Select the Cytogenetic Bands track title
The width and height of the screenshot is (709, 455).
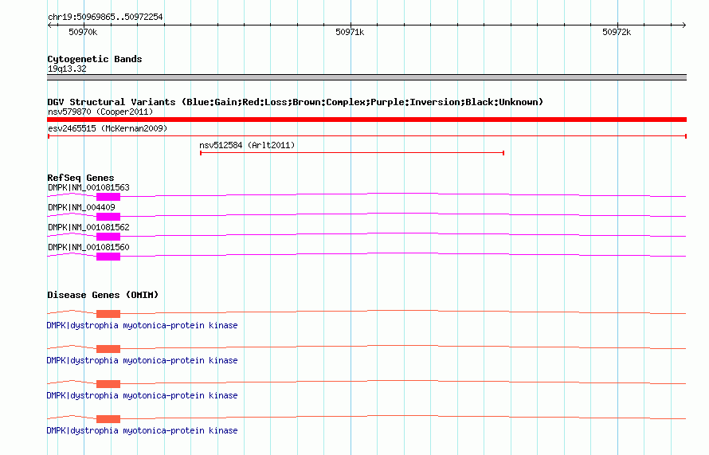tap(95, 59)
